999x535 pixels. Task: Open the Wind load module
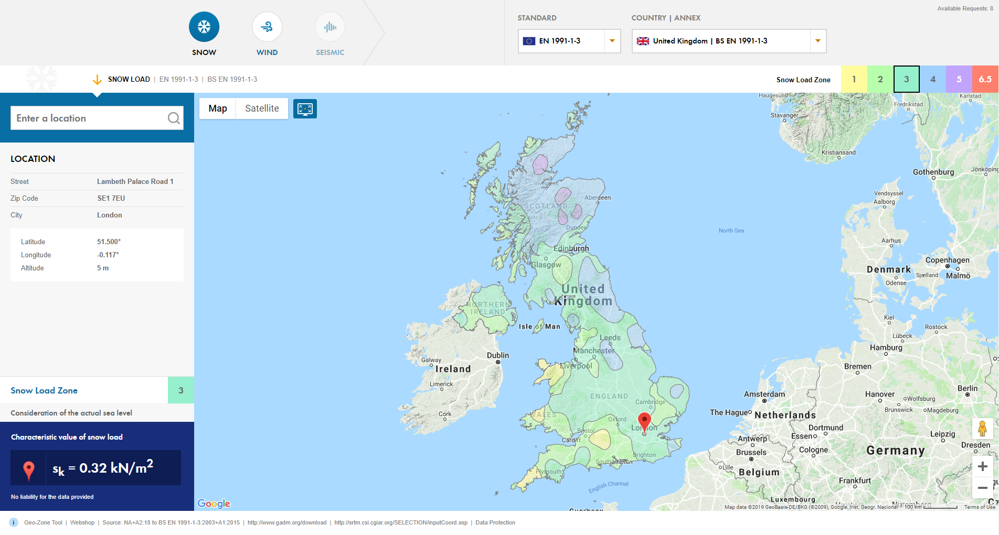coord(267,26)
